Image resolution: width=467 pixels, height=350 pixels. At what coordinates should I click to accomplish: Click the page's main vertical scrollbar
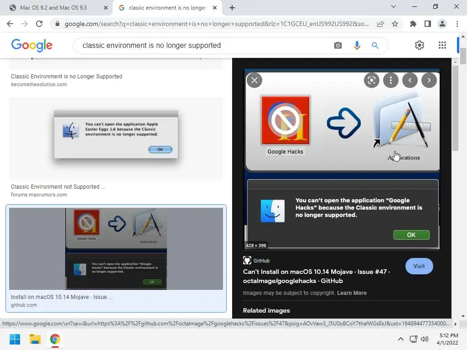463,56
